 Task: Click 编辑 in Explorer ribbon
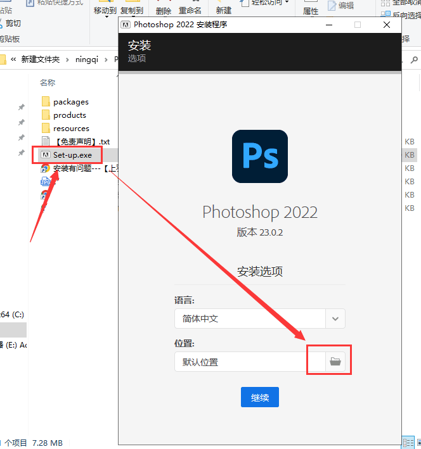pos(340,6)
